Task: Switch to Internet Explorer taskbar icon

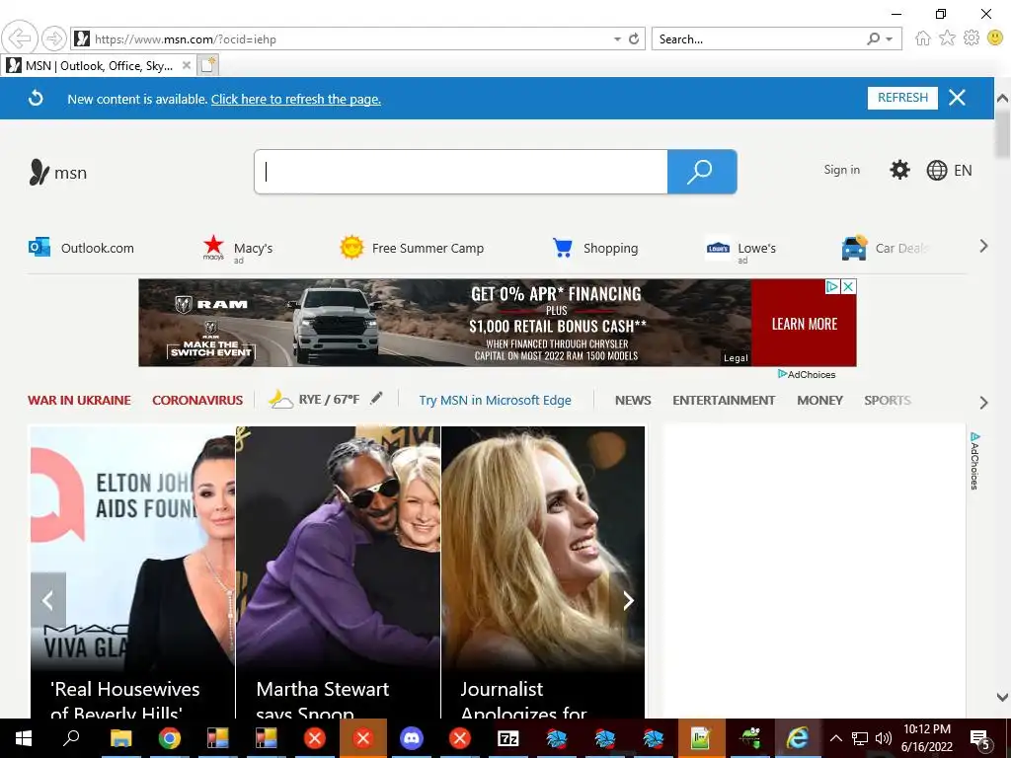Action: coord(798,738)
